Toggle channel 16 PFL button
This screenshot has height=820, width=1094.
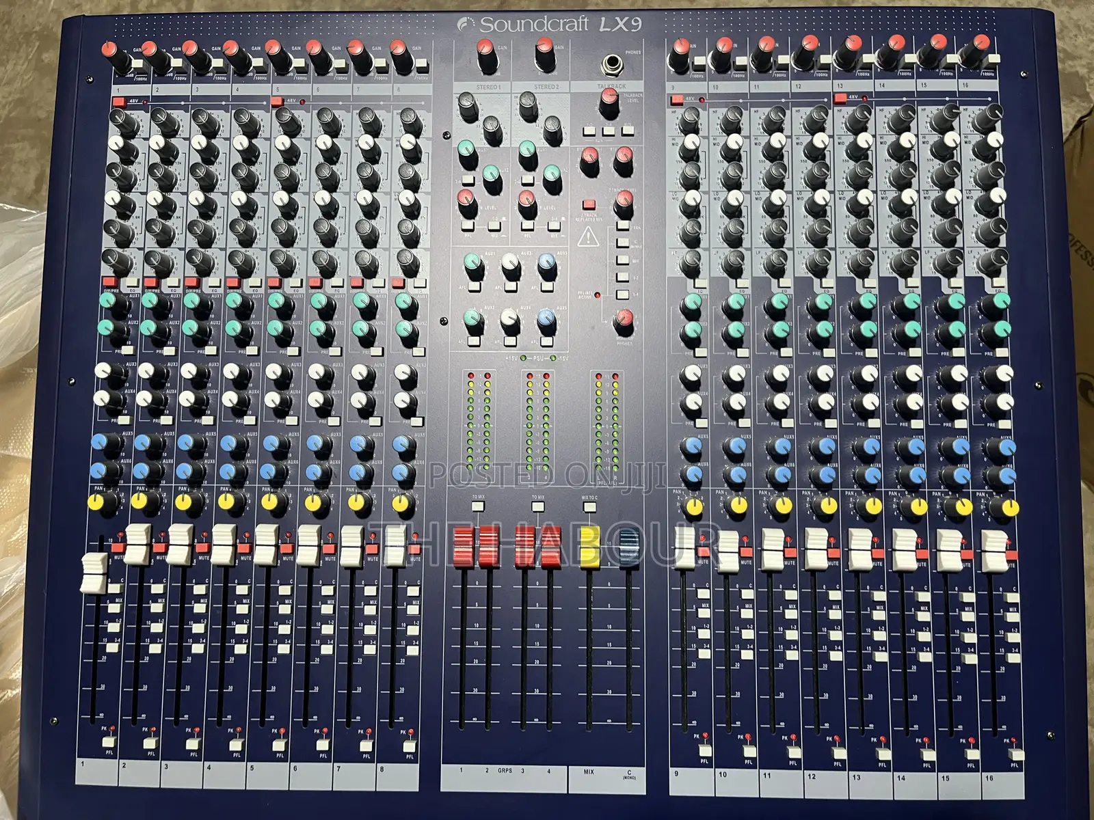(1016, 754)
